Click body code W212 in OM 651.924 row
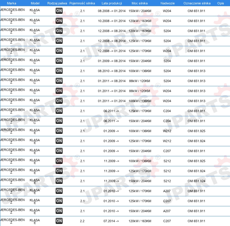The height and width of the screenshot is (226, 230). pyautogui.click(x=167, y=141)
